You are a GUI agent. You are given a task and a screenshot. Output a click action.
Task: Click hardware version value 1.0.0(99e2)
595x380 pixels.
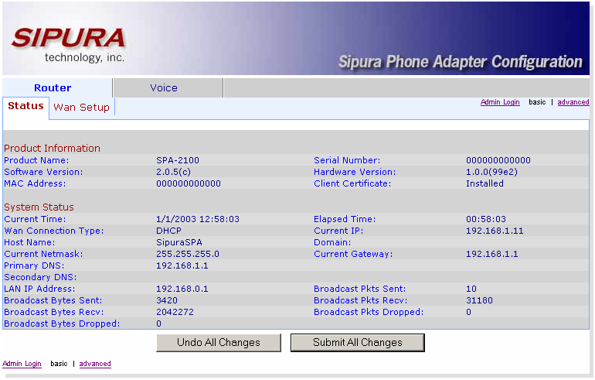coord(491,172)
